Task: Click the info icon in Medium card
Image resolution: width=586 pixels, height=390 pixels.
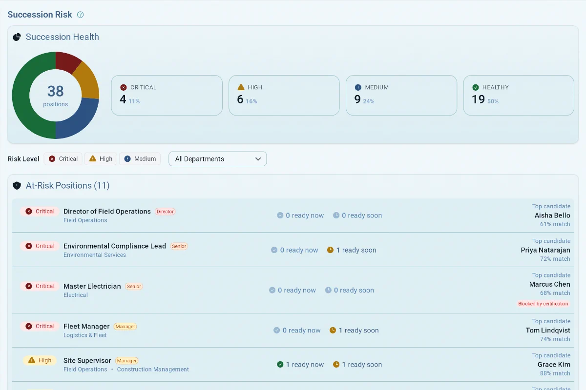Action: pyautogui.click(x=358, y=88)
